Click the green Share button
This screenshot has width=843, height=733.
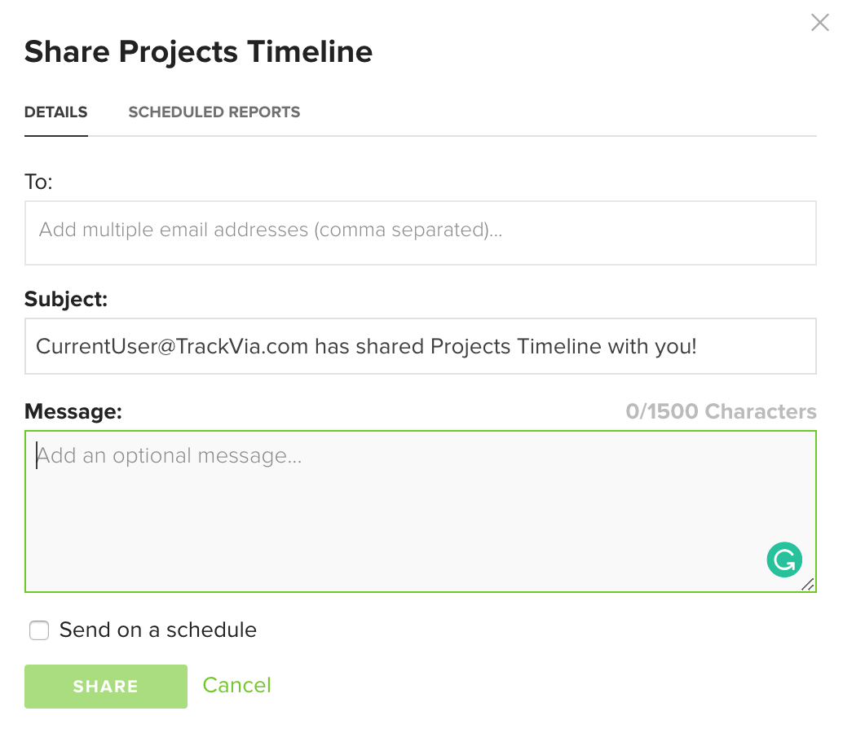point(106,687)
